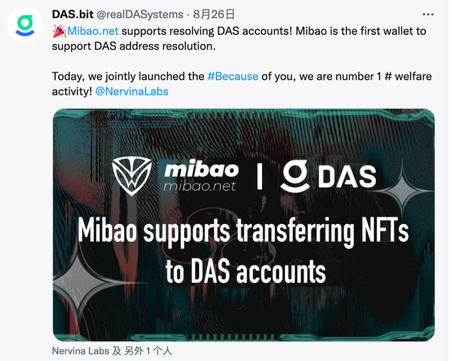The image size is (452, 361).
Task: Click the "to DAS accounts" banner text
Action: click(245, 271)
